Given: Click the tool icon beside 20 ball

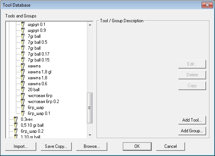Looking at the screenshot, I should tap(23, 90).
